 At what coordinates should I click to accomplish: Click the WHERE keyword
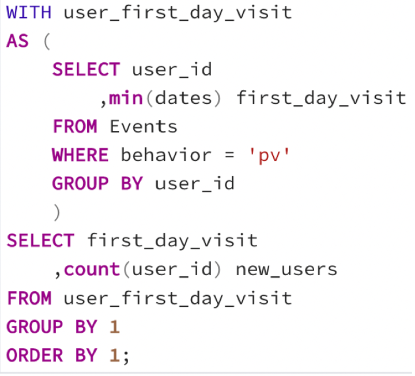[x=80, y=155]
